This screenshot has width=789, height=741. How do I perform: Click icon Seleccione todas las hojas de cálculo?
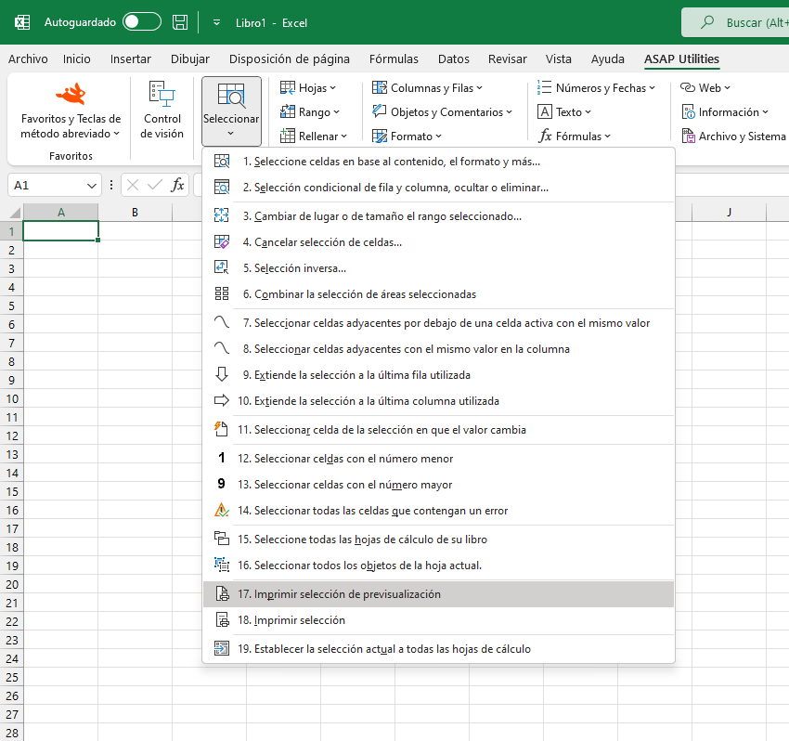(x=222, y=539)
